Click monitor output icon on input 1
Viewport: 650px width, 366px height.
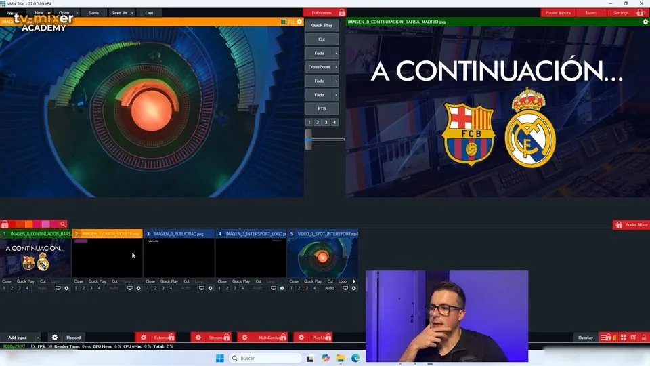(58, 288)
